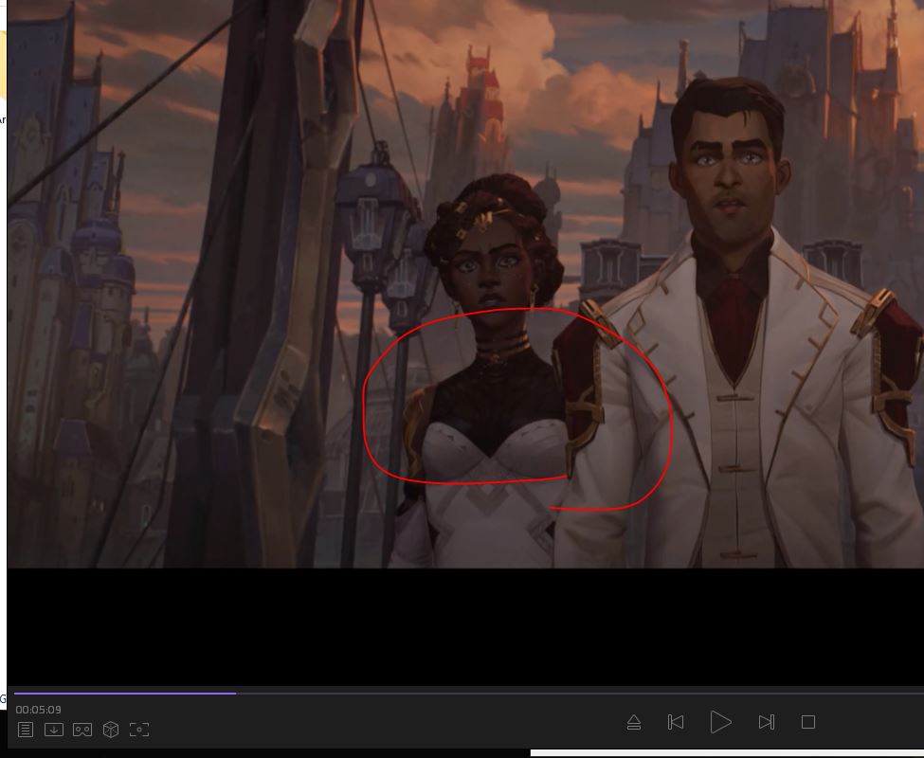Click inside the red circled annotation area
The height and width of the screenshot is (758, 924).
pos(502,417)
